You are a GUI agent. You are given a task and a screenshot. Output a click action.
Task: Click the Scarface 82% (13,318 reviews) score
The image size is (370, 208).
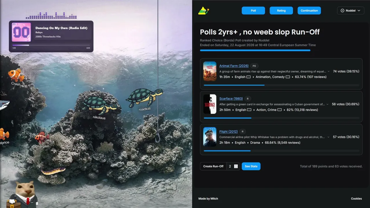[x=302, y=110]
